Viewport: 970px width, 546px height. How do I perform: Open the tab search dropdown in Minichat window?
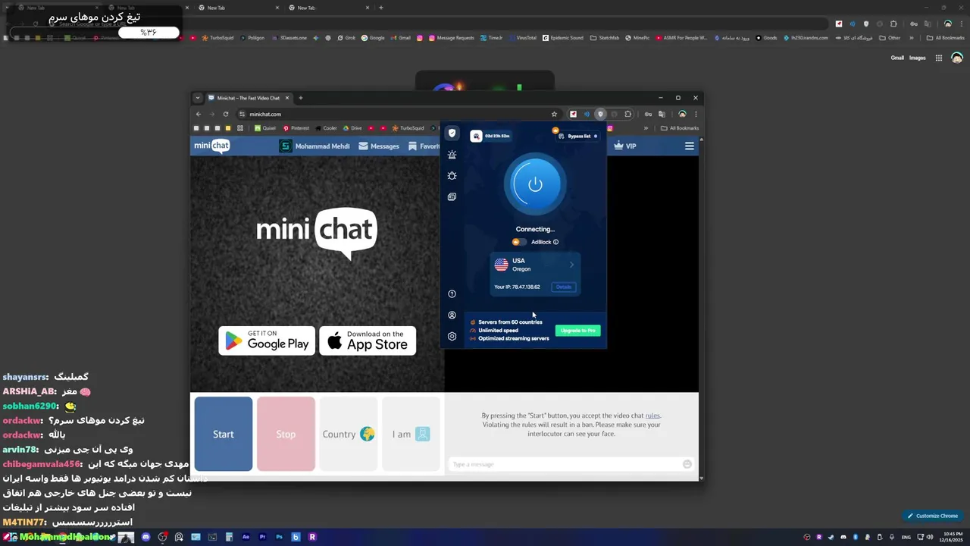(198, 98)
